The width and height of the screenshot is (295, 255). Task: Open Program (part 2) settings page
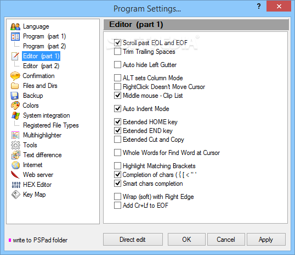(44, 46)
